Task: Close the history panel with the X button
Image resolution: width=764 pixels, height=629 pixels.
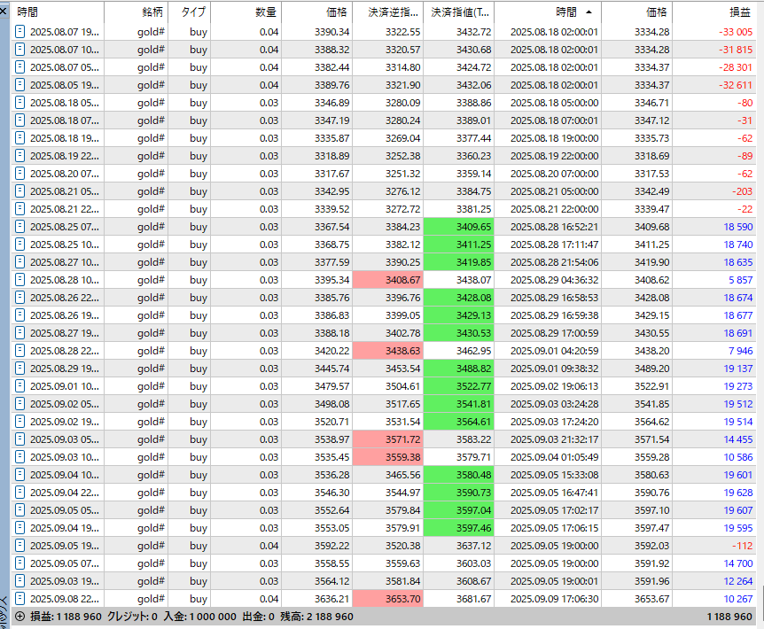Action: (x=4, y=11)
